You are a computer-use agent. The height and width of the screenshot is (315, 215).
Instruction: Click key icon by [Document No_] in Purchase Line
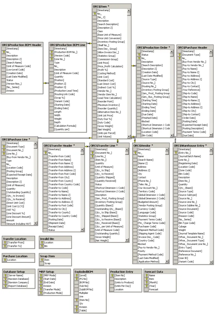pos(4,150)
